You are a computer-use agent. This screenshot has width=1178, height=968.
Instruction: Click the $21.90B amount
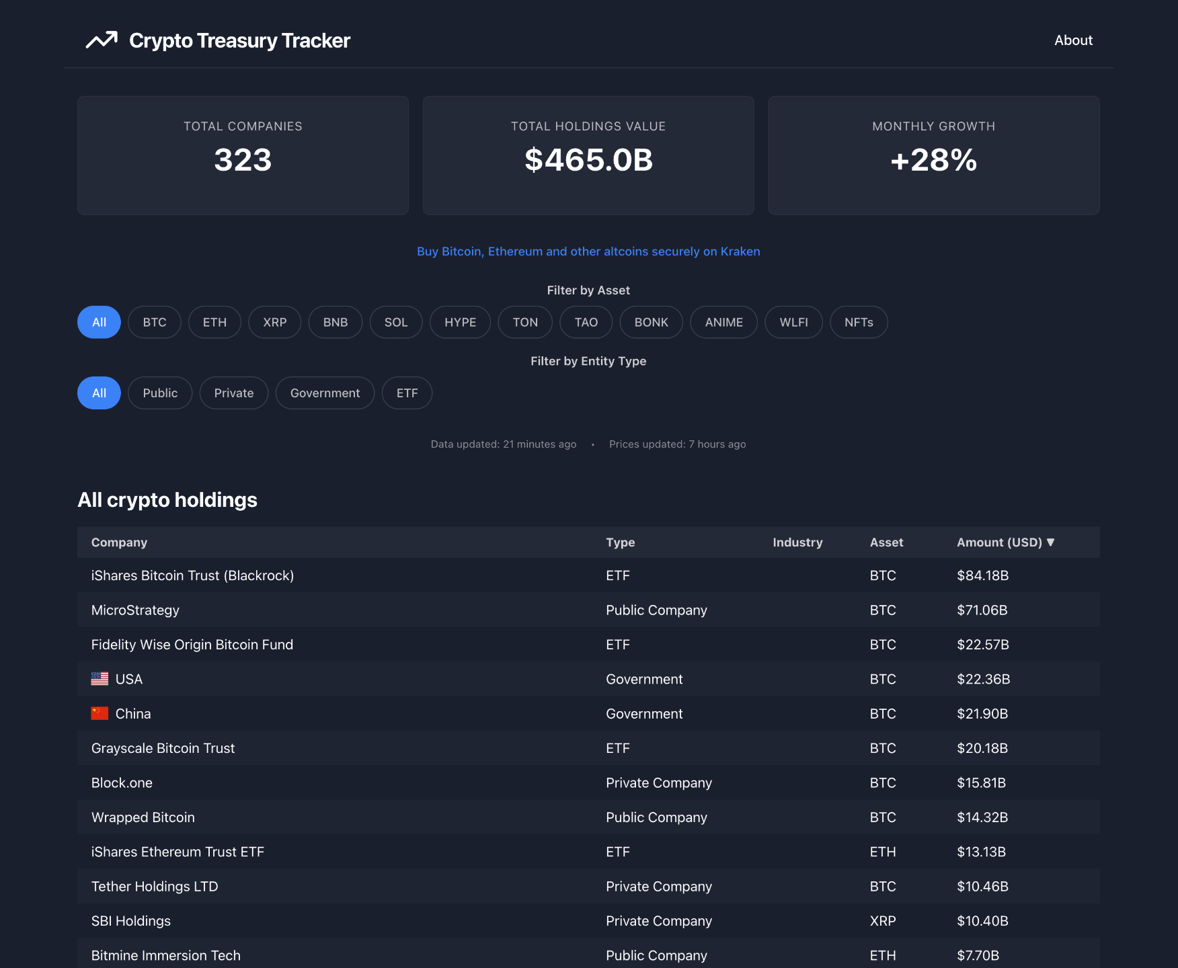click(x=982, y=713)
